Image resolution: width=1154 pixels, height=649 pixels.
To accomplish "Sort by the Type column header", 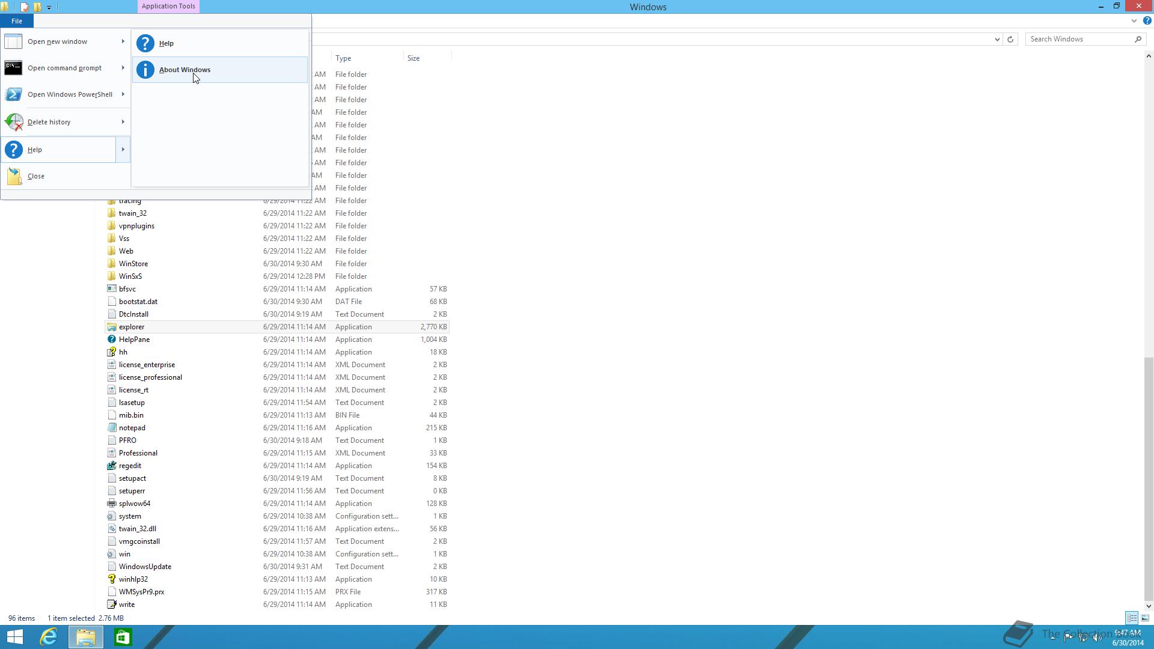I will pyautogui.click(x=367, y=58).
